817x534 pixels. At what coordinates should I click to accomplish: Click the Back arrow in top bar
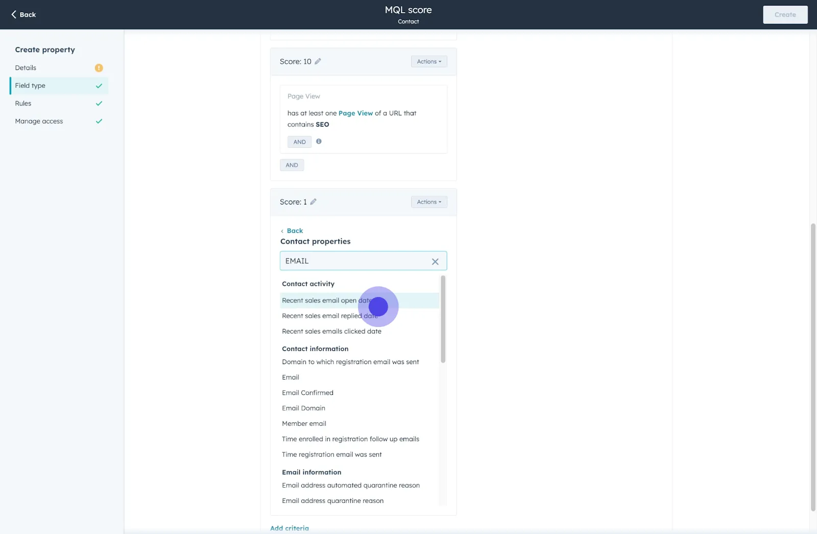click(x=14, y=14)
